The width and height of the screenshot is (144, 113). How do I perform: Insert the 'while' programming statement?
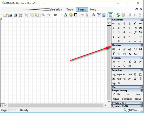[x=116, y=99]
